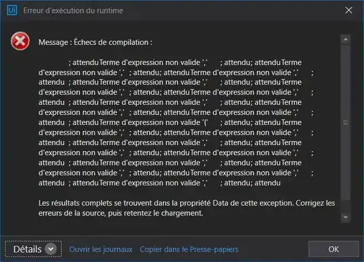Click the title text Erreur d'exécution du runtime
The height and width of the screenshot is (262, 364).
pos(73,11)
